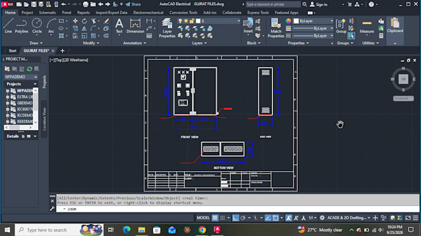Toggle layer 0 on/off lightbulb
This screenshot has height=236, width=421.
point(180,21)
